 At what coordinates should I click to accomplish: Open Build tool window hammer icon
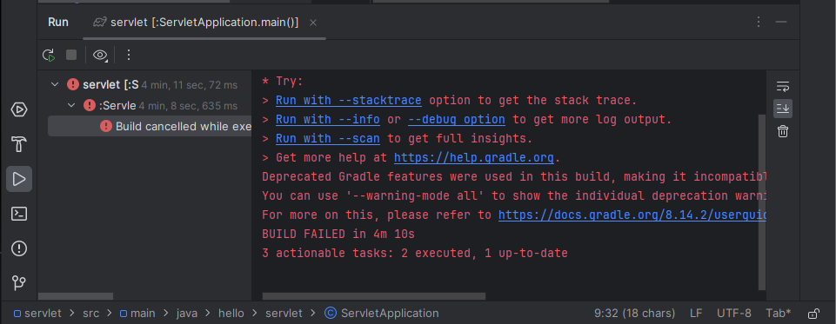(19, 144)
